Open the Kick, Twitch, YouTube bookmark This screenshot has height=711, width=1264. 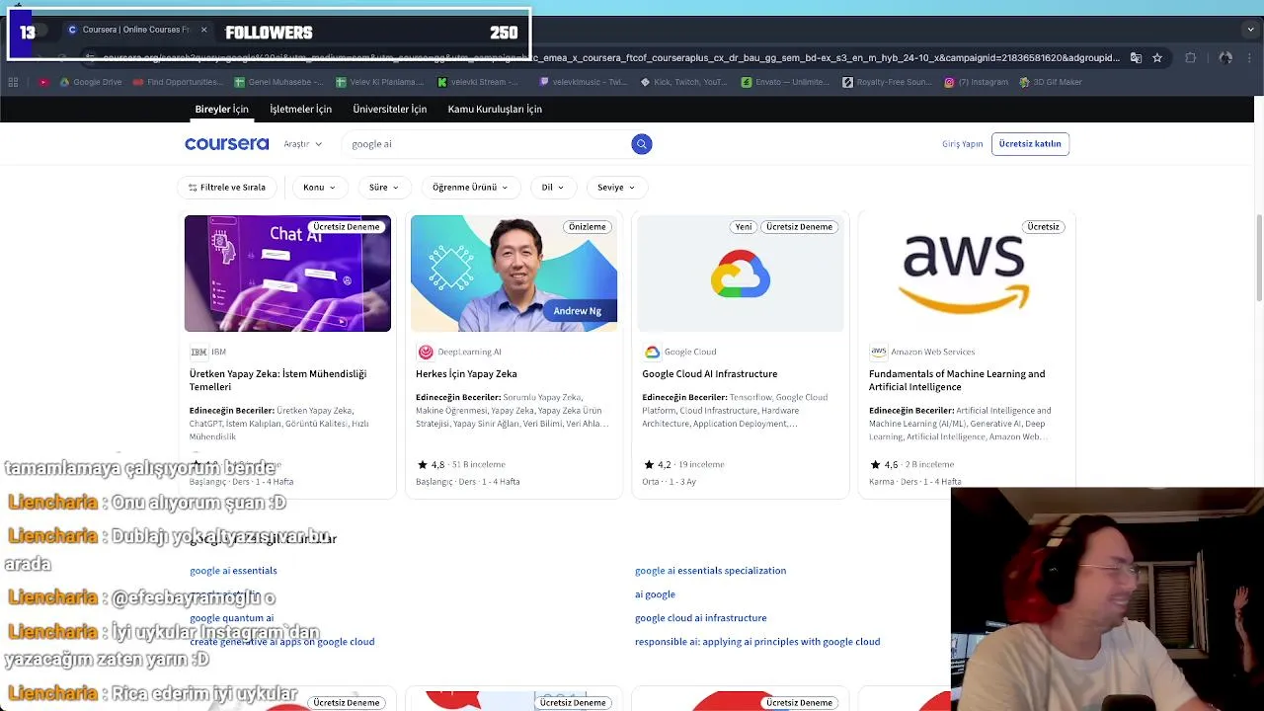(684, 82)
